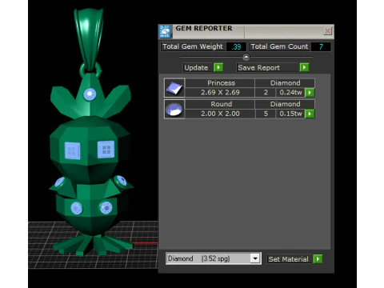Click the green arrow beside 0.15tw

pyautogui.click(x=310, y=114)
